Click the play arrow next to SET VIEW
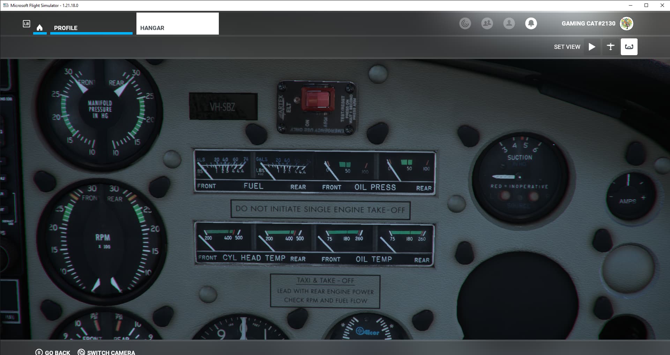This screenshot has height=355, width=670. click(592, 47)
